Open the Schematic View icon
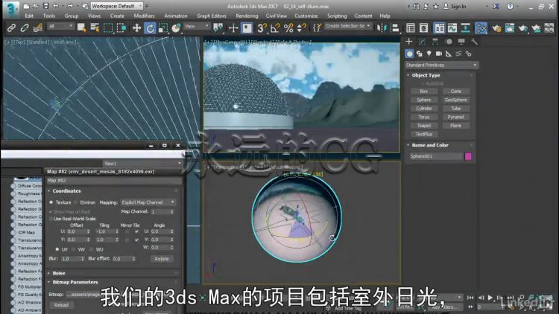The width and height of the screenshot is (559, 314). [466, 28]
